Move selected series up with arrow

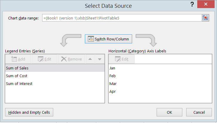tap(90, 59)
